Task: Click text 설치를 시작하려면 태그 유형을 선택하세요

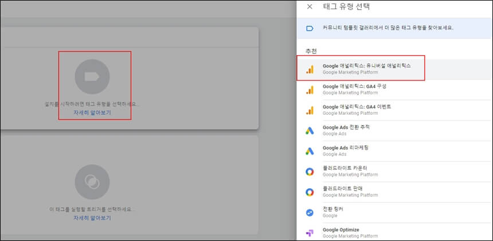Action: (x=92, y=104)
